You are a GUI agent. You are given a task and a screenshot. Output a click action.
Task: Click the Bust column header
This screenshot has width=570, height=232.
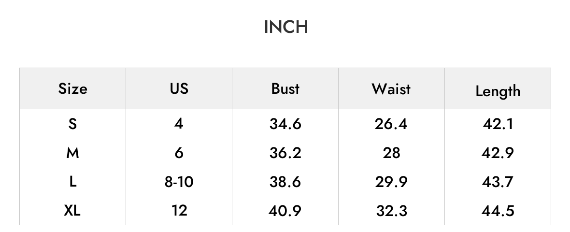click(x=285, y=89)
